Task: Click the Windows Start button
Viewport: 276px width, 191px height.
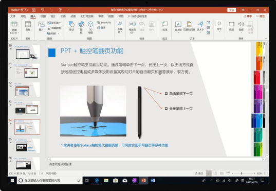Action: [12, 180]
